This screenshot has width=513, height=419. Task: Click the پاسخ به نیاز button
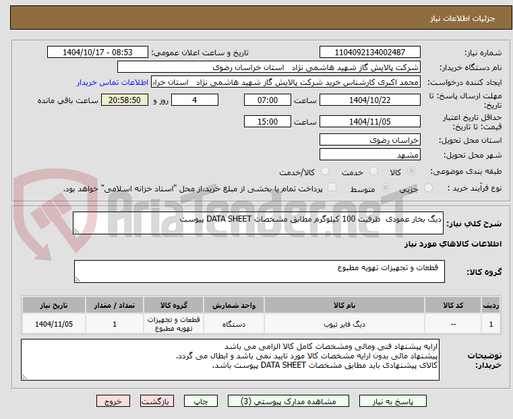point(392,401)
